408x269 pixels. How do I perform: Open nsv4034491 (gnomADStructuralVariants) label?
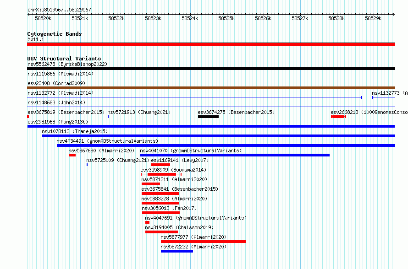(x=107, y=141)
